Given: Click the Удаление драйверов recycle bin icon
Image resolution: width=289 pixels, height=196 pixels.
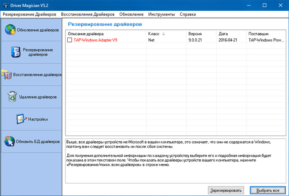Looking at the screenshot, I should tap(12, 97).
